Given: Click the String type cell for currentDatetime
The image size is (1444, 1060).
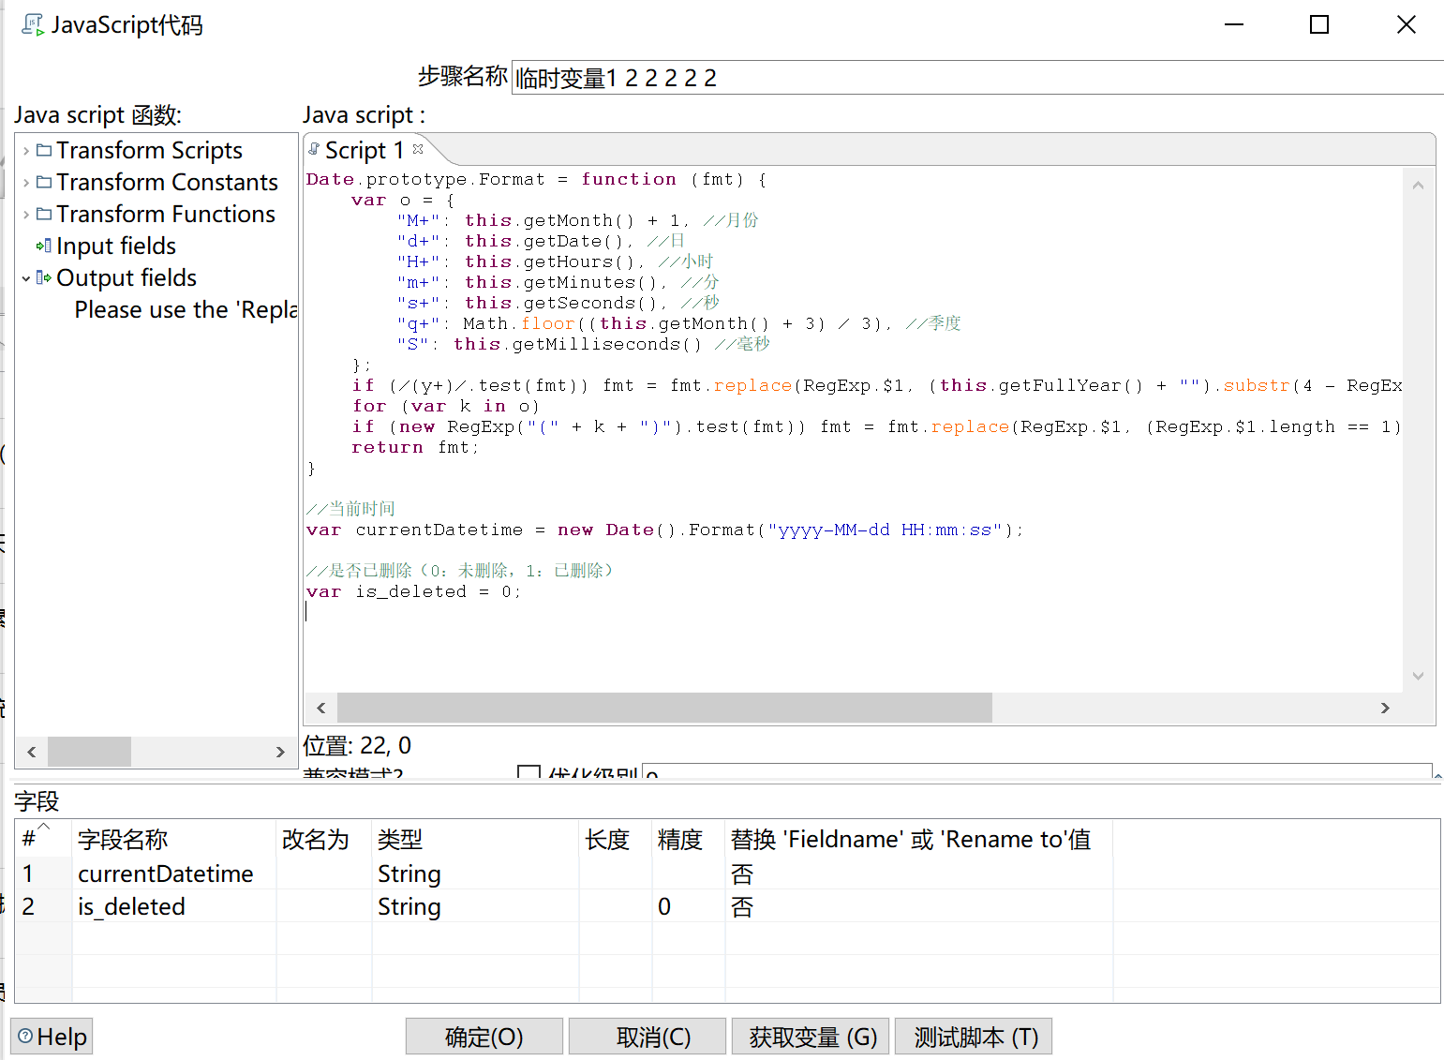Looking at the screenshot, I should coord(474,873).
